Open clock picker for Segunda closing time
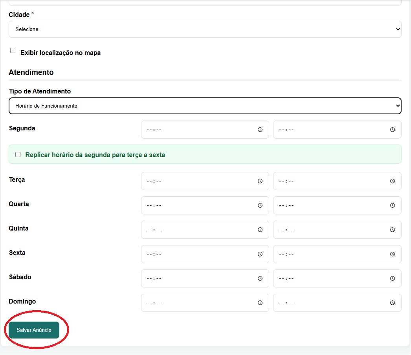 [393, 130]
